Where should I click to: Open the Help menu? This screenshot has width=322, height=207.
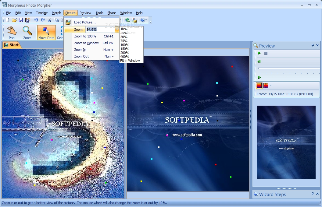pyautogui.click(x=139, y=13)
